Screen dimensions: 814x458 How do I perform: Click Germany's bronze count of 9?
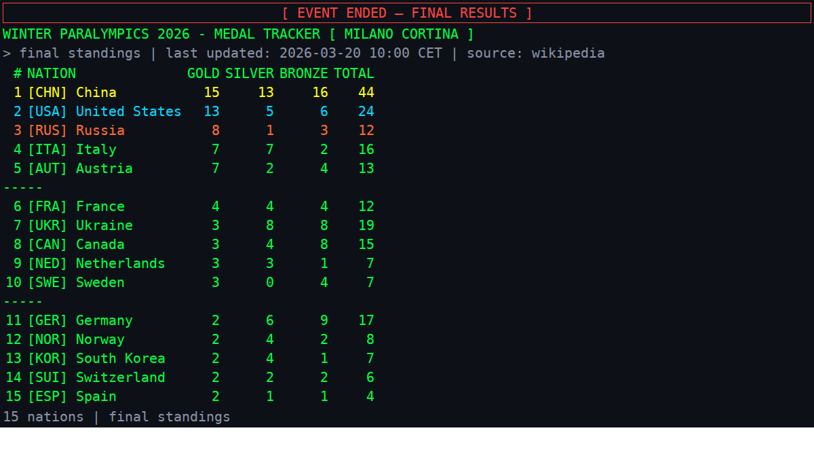[x=324, y=320]
